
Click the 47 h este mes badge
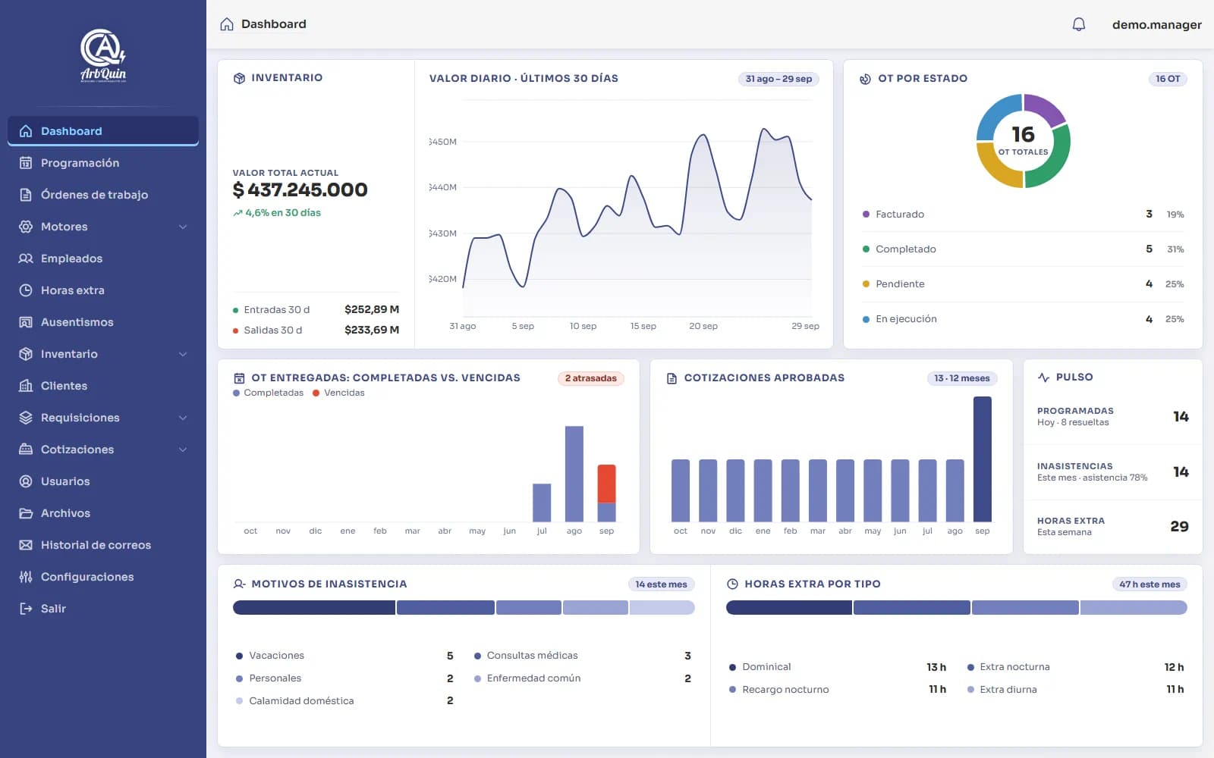pos(1150,584)
